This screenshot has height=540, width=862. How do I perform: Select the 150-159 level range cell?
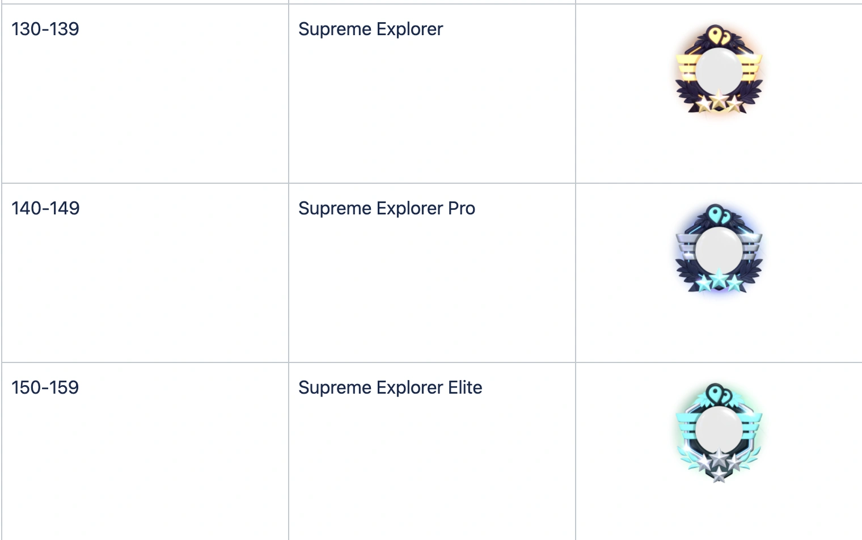tap(45, 388)
